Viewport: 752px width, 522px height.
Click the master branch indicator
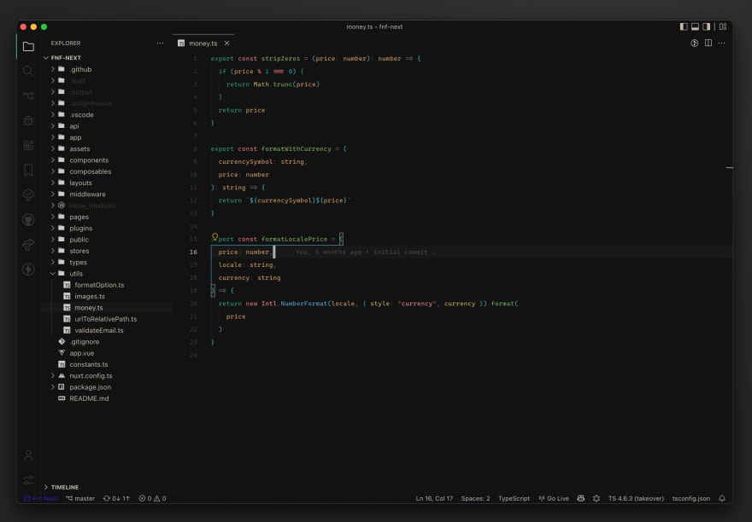[x=80, y=498]
